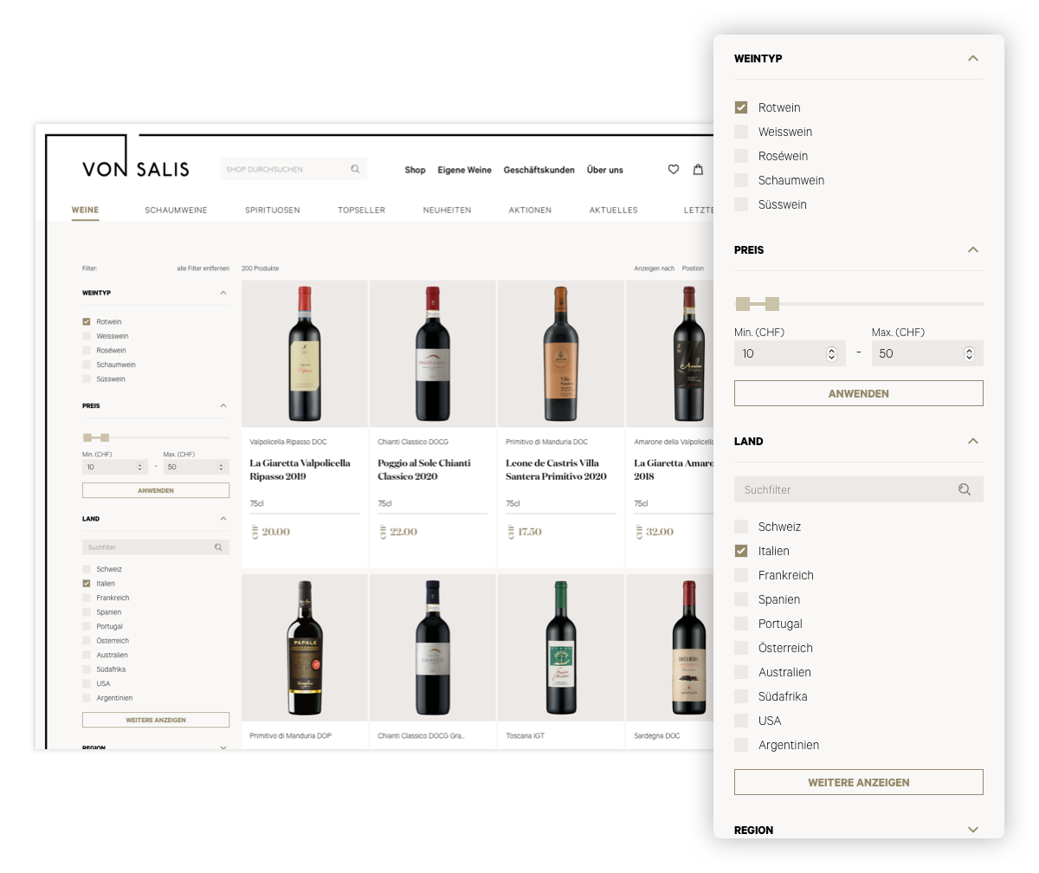The width and height of the screenshot is (1039, 873).
Task: Switch to the SCHAUMWEINE tab
Action: 177,210
